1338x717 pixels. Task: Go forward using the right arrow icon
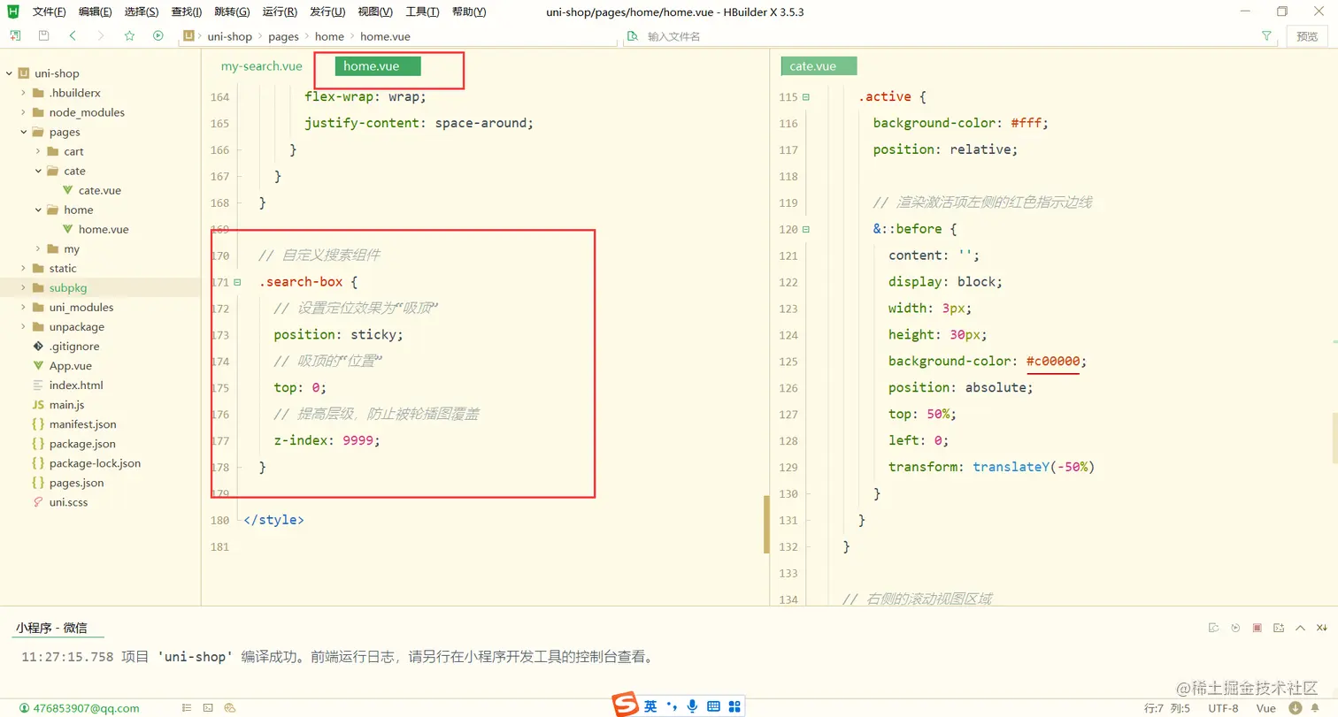coord(101,36)
